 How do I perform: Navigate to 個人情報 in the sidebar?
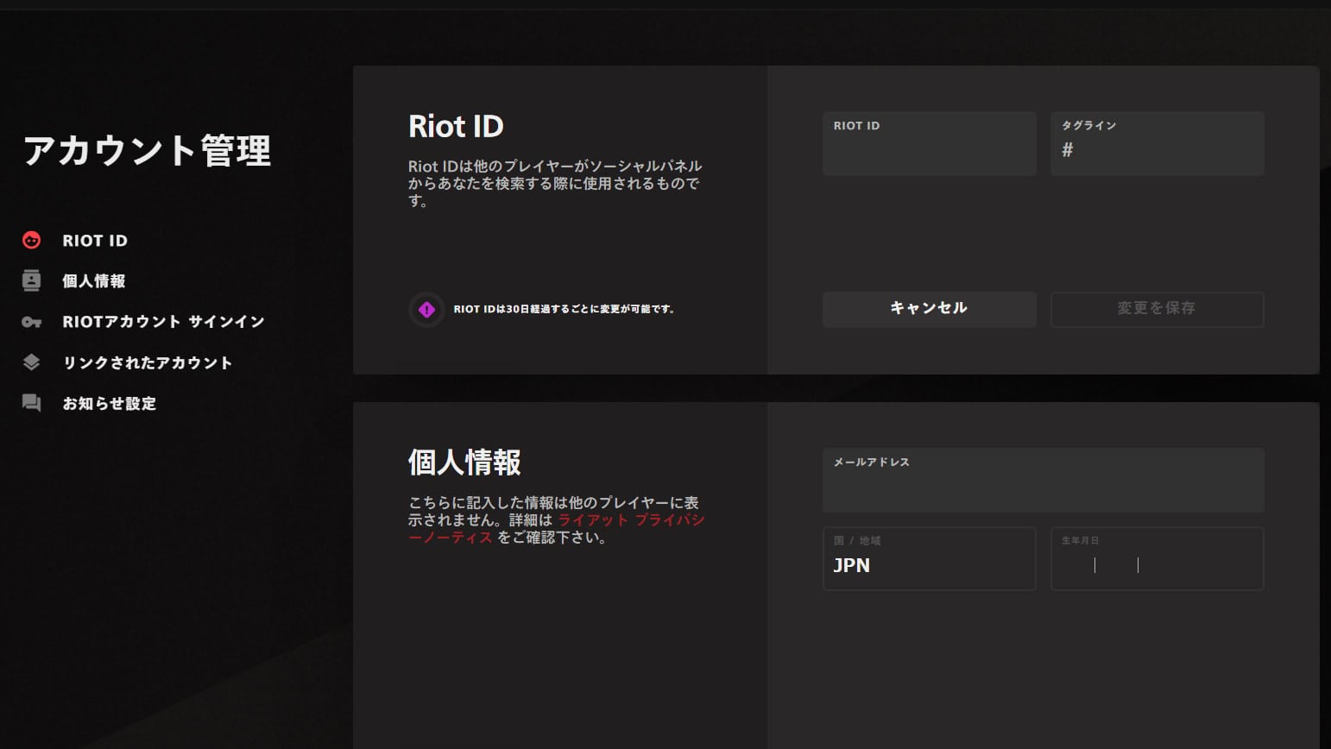[92, 280]
